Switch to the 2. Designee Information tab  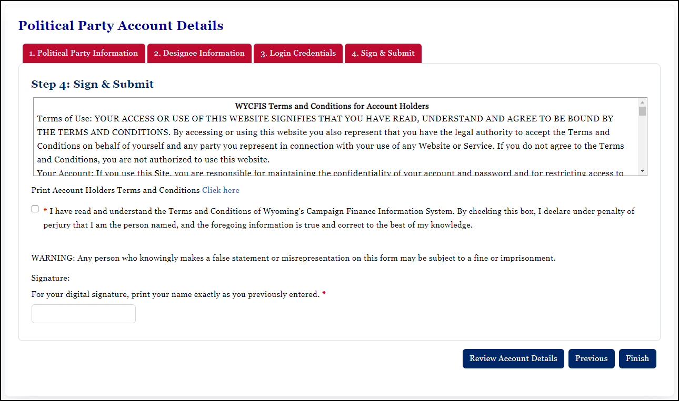(x=199, y=53)
